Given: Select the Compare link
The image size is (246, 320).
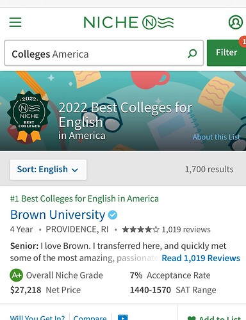Looking at the screenshot, I should tap(90, 318).
